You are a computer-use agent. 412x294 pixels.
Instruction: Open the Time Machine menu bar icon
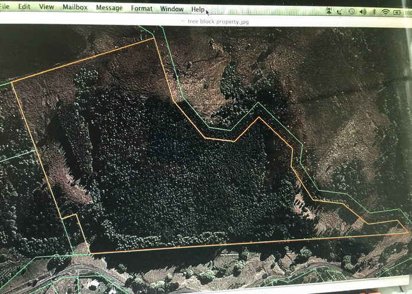351,11
